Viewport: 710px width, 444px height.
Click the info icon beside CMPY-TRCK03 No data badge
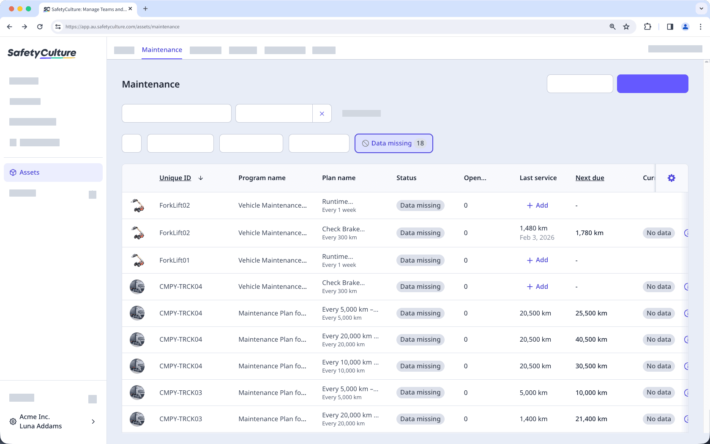tap(687, 392)
